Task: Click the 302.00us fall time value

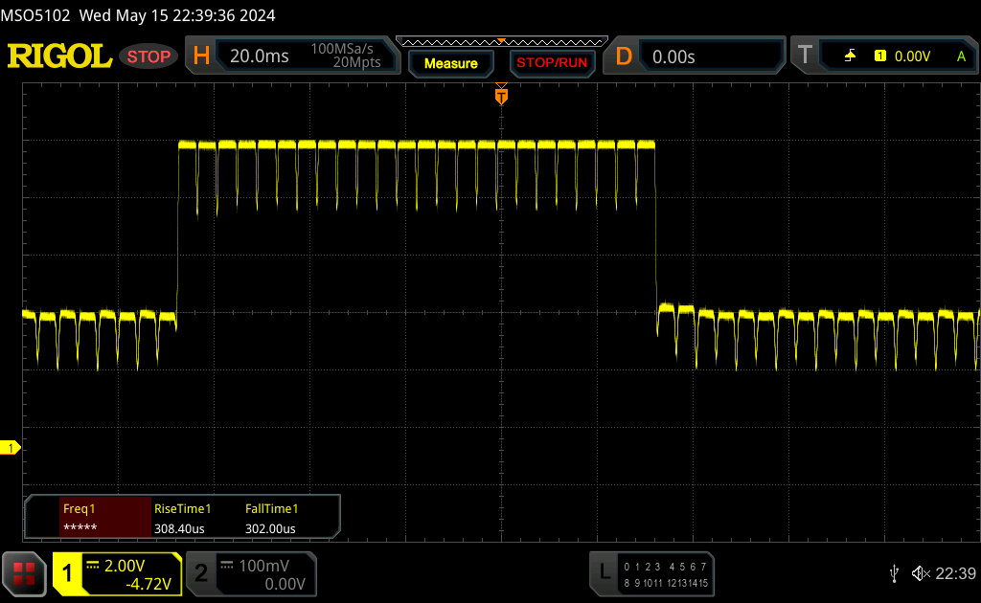Action: click(x=270, y=528)
